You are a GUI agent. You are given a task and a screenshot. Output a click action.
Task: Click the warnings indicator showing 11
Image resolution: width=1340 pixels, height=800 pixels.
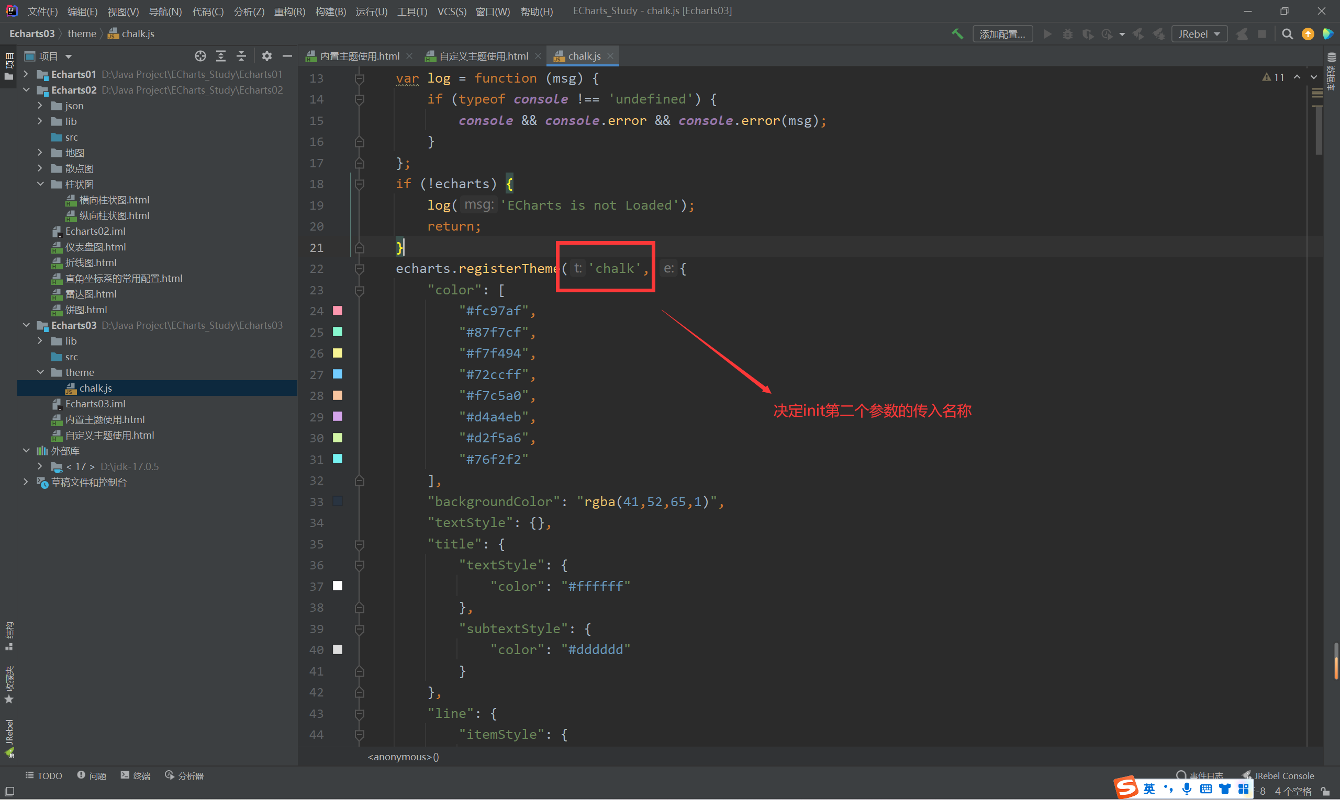[1273, 77]
